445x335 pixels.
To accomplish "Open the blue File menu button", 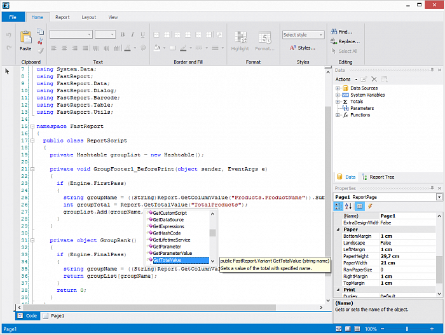I will tap(13, 17).
